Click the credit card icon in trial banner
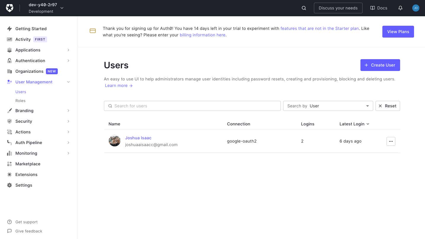Screen dimensions: 425x239 [x=93, y=31]
